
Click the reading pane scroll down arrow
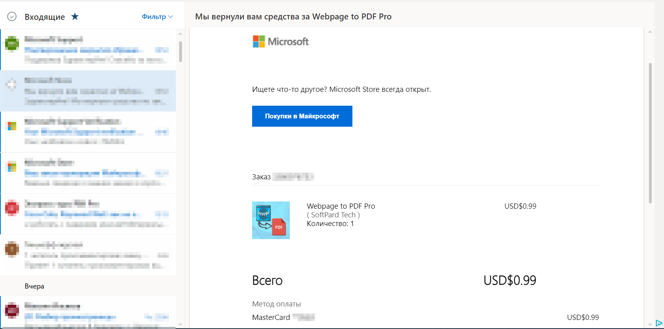pyautogui.click(x=650, y=324)
